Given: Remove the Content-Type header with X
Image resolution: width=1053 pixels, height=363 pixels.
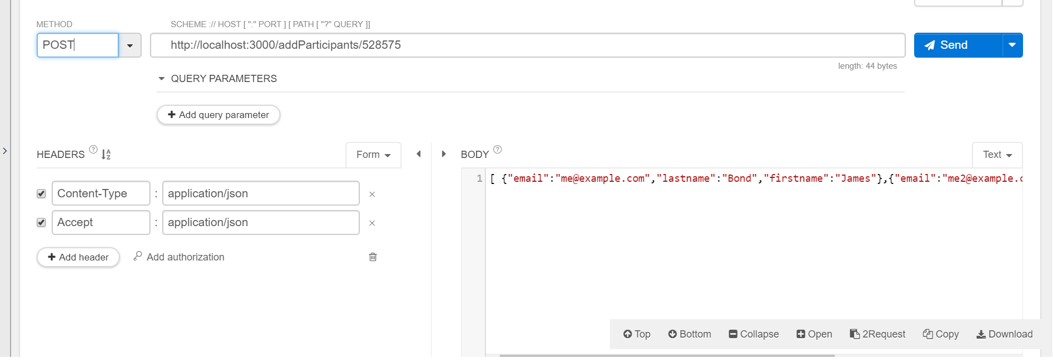Looking at the screenshot, I should (x=372, y=194).
